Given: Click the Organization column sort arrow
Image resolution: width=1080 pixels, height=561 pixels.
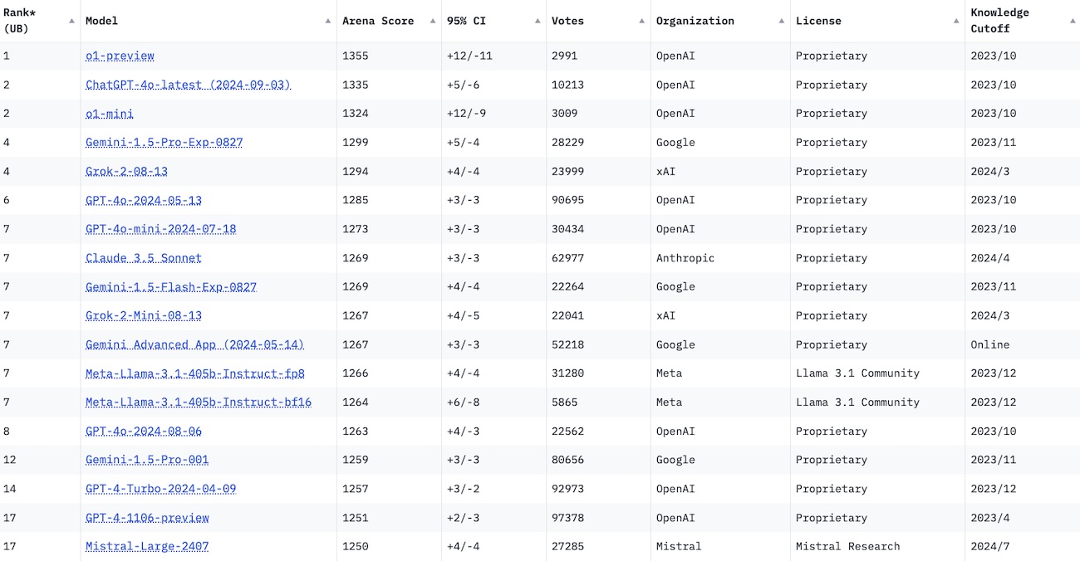Looking at the screenshot, I should point(782,21).
